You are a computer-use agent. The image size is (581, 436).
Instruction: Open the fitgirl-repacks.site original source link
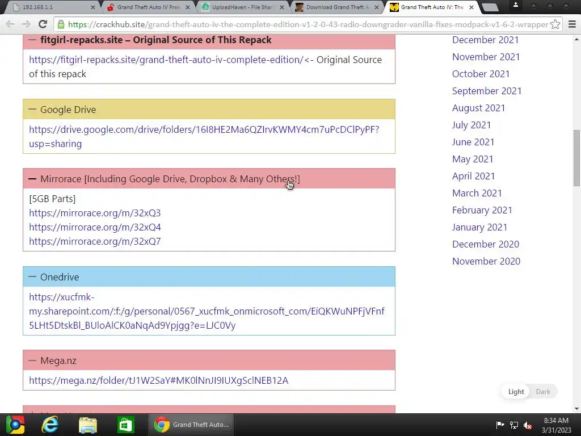pos(166,60)
